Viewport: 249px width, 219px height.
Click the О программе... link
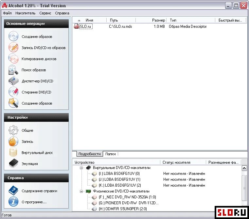click(x=34, y=202)
